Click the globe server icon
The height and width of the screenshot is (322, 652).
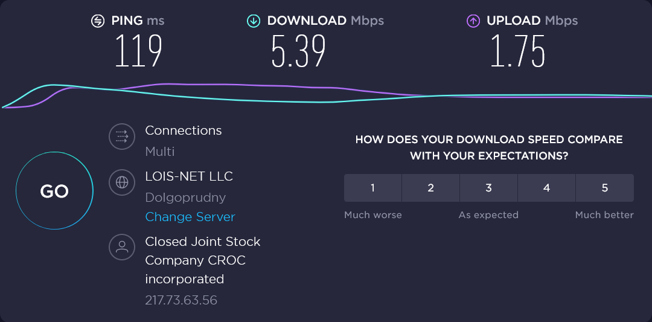122,181
